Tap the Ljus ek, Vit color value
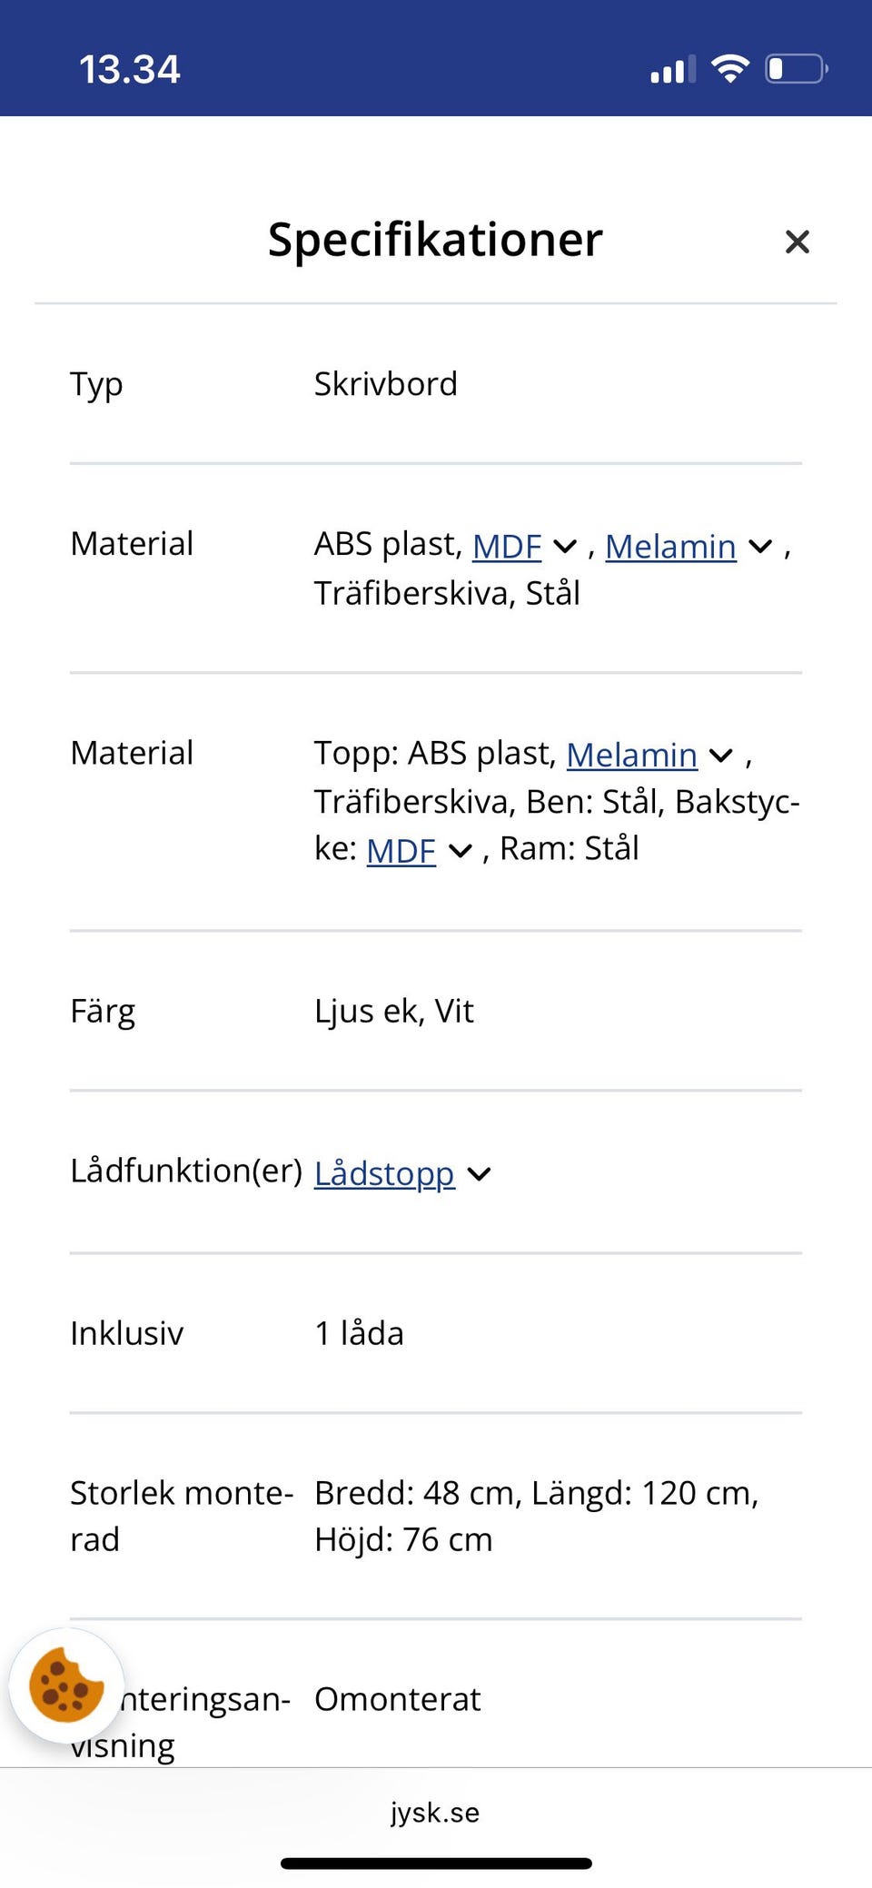Image resolution: width=872 pixels, height=1888 pixels. [394, 1011]
